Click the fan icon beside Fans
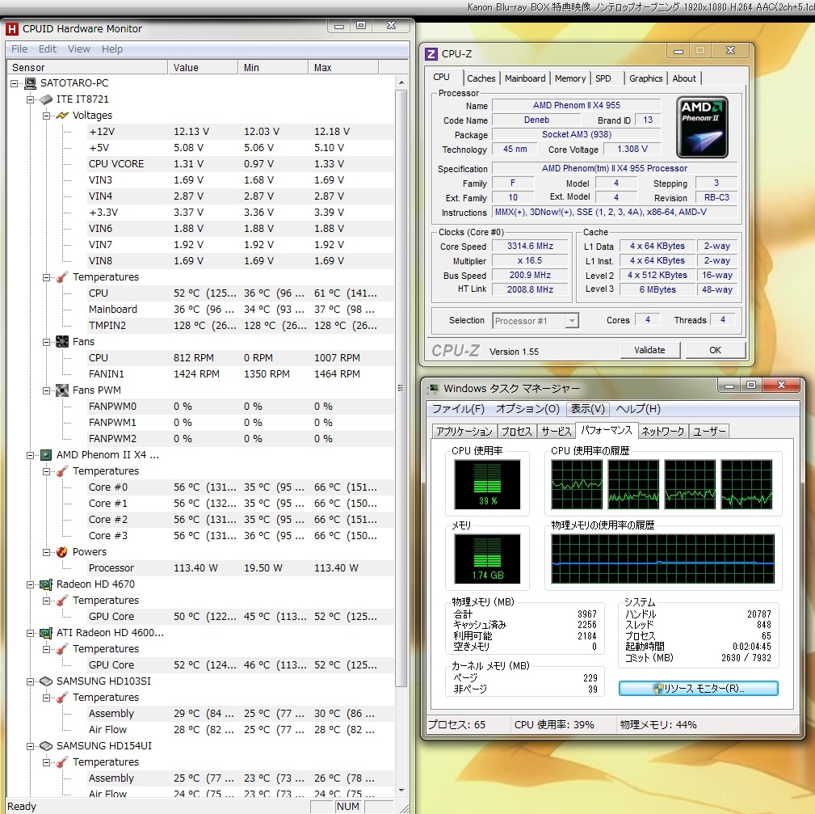Screen dimensions: 815x814 [x=61, y=342]
